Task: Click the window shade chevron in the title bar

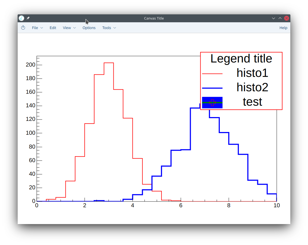Action: [274, 18]
